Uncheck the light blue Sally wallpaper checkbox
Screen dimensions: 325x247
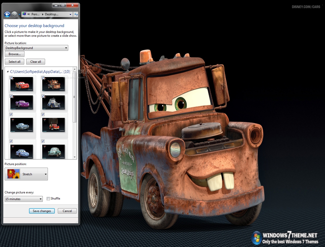click(11, 141)
